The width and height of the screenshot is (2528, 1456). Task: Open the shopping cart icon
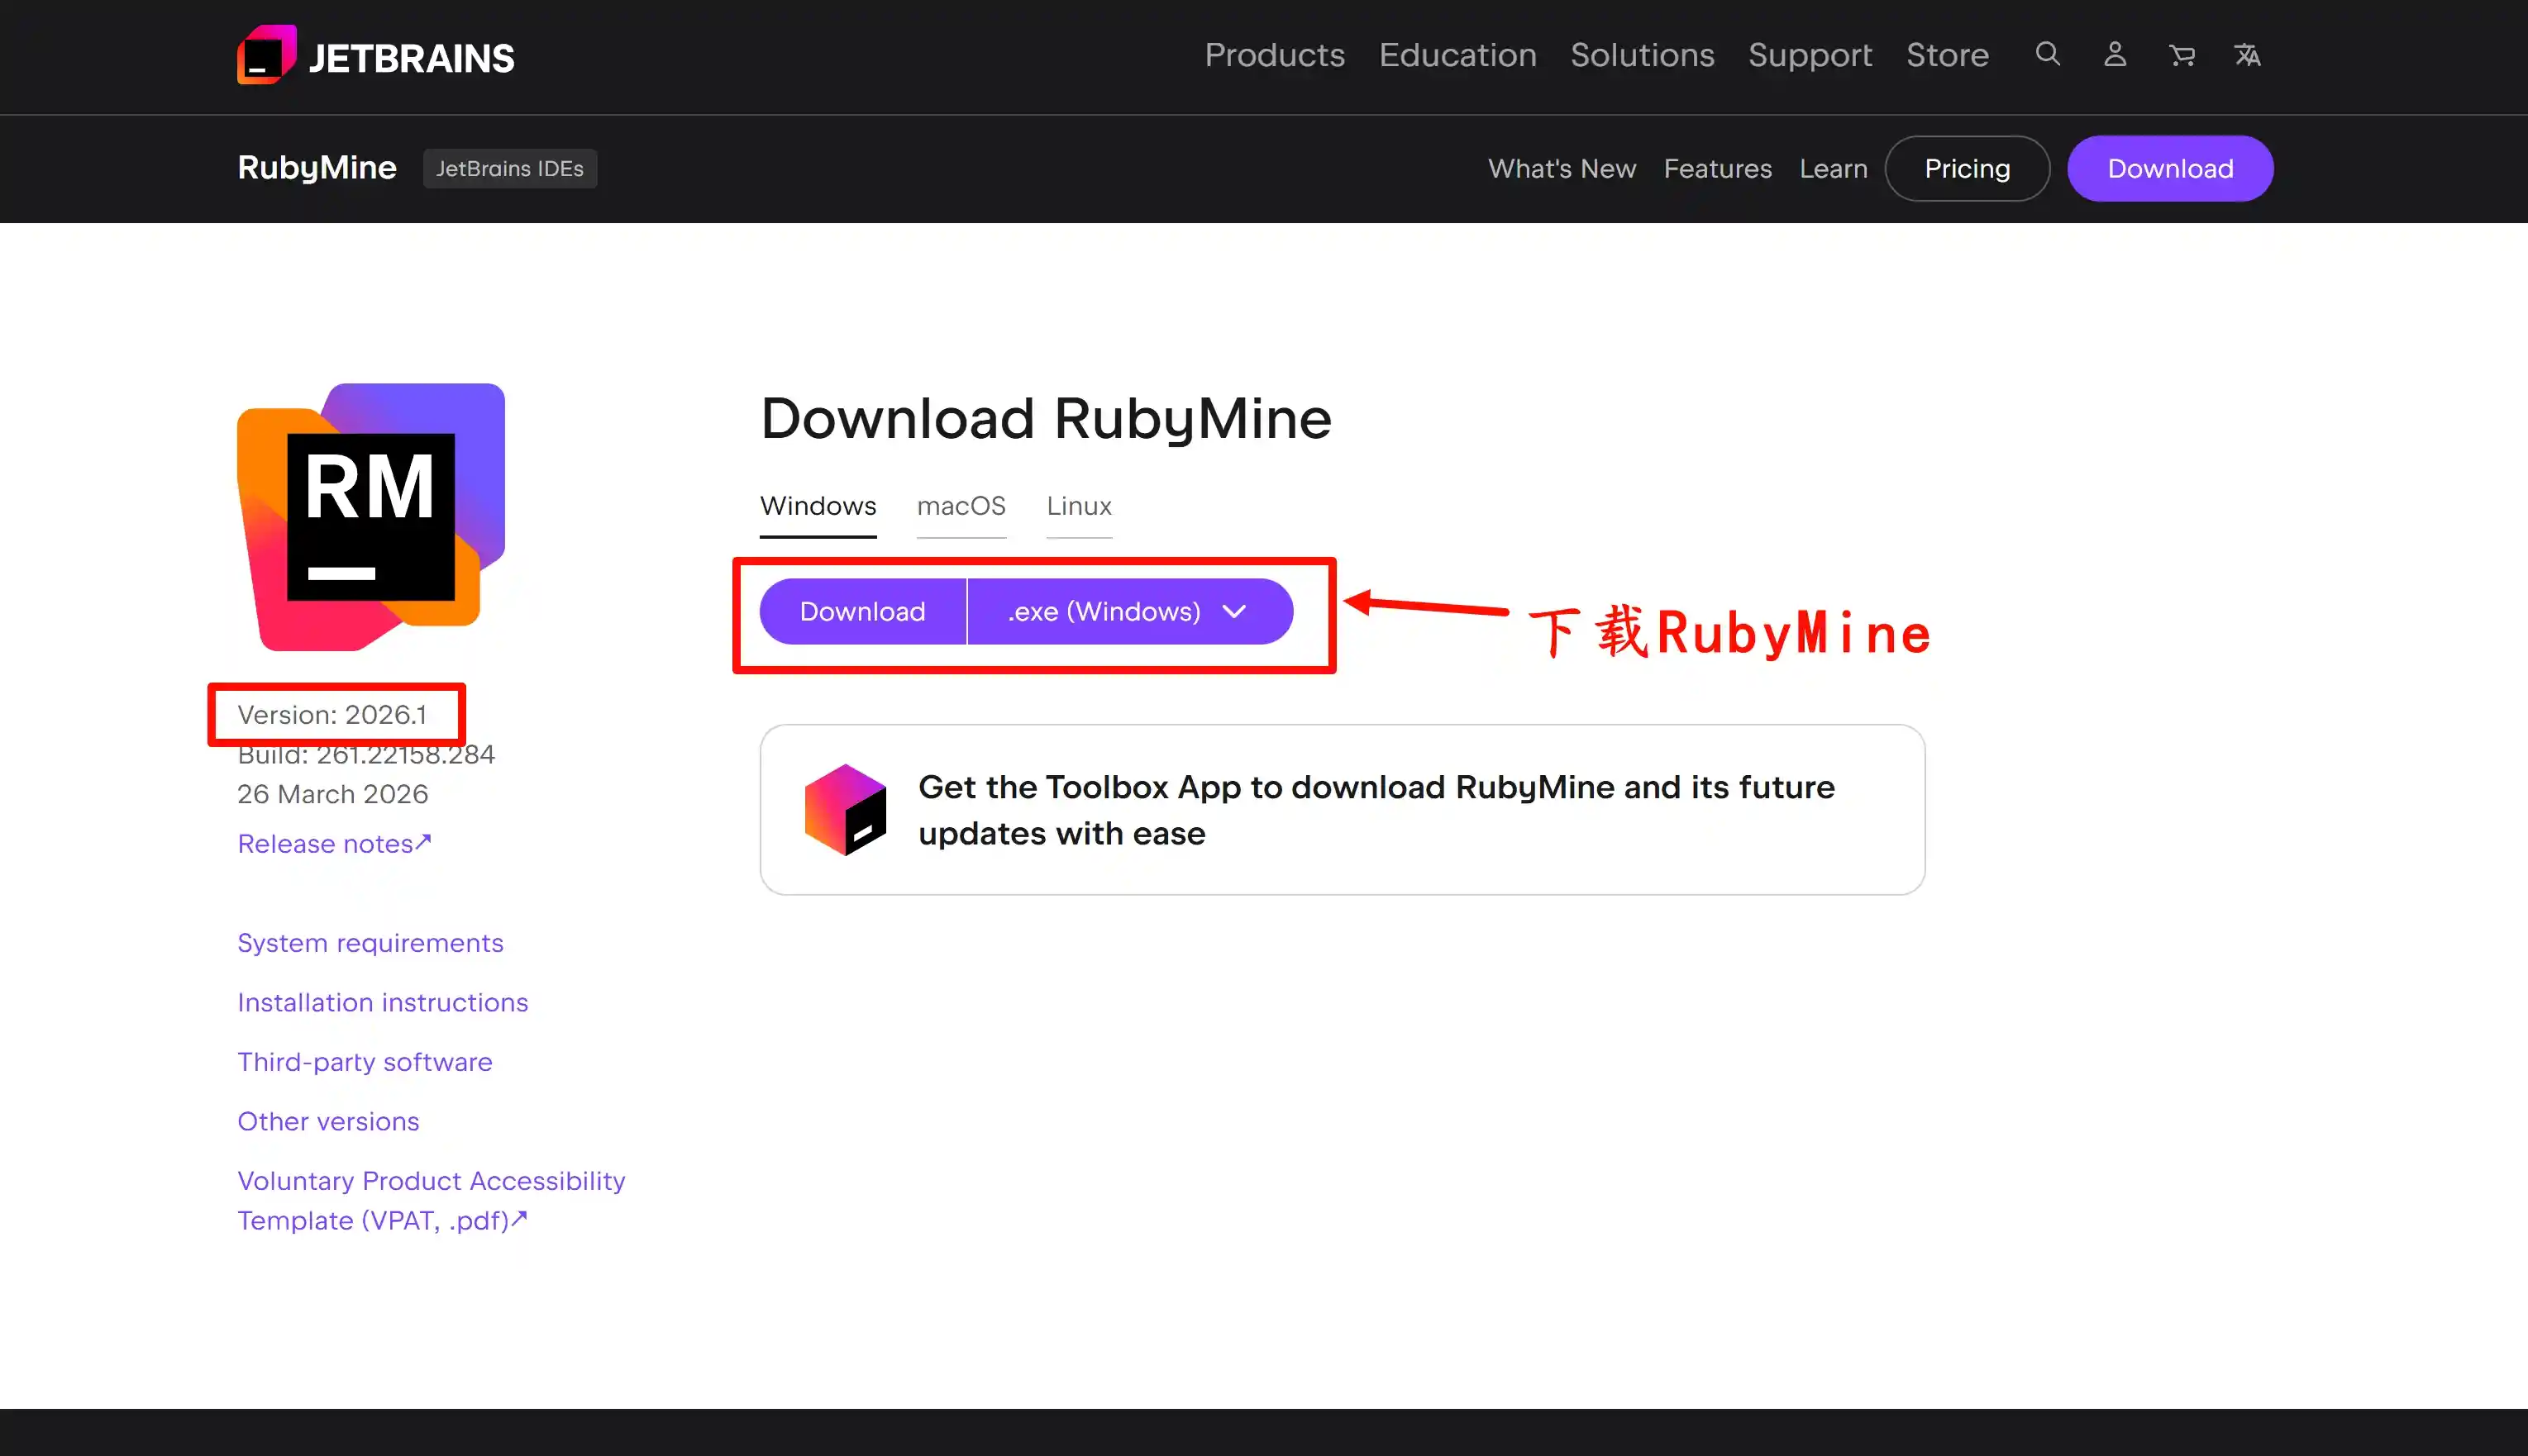coord(2182,55)
